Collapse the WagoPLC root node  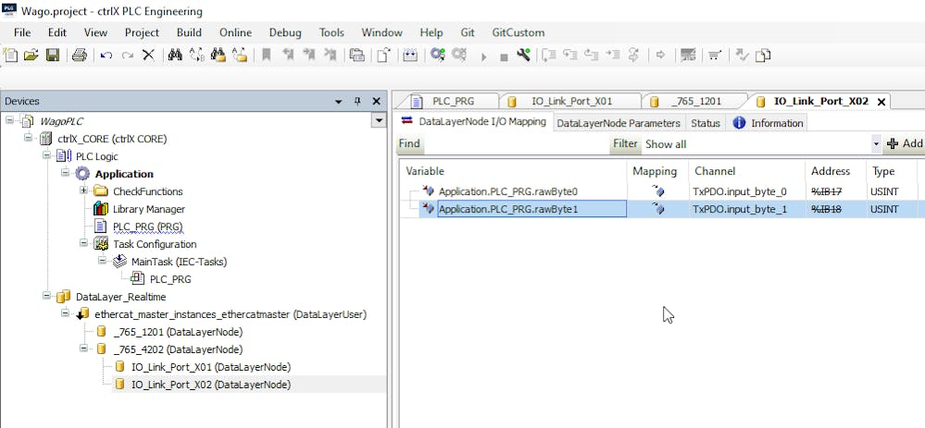point(10,121)
